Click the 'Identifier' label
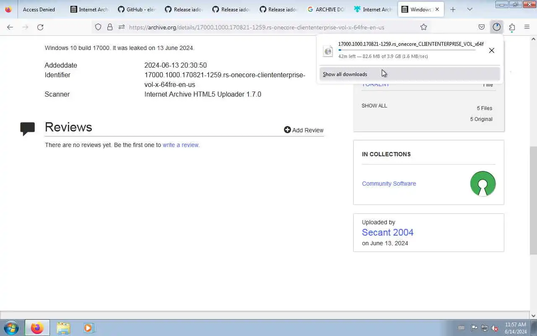This screenshot has width=537, height=336. pyautogui.click(x=57, y=75)
